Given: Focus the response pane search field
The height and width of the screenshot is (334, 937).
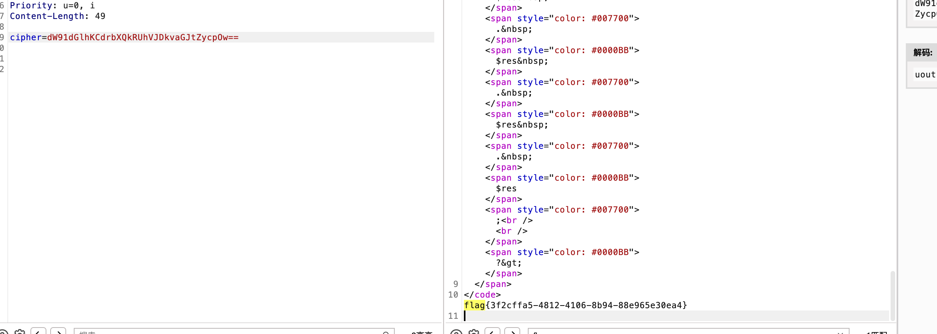Looking at the screenshot, I should (x=688, y=332).
